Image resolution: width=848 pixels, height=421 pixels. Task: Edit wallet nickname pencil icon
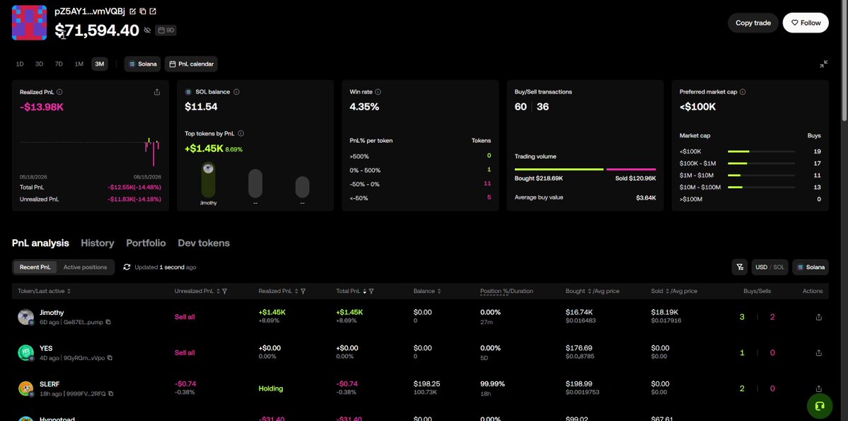(132, 11)
